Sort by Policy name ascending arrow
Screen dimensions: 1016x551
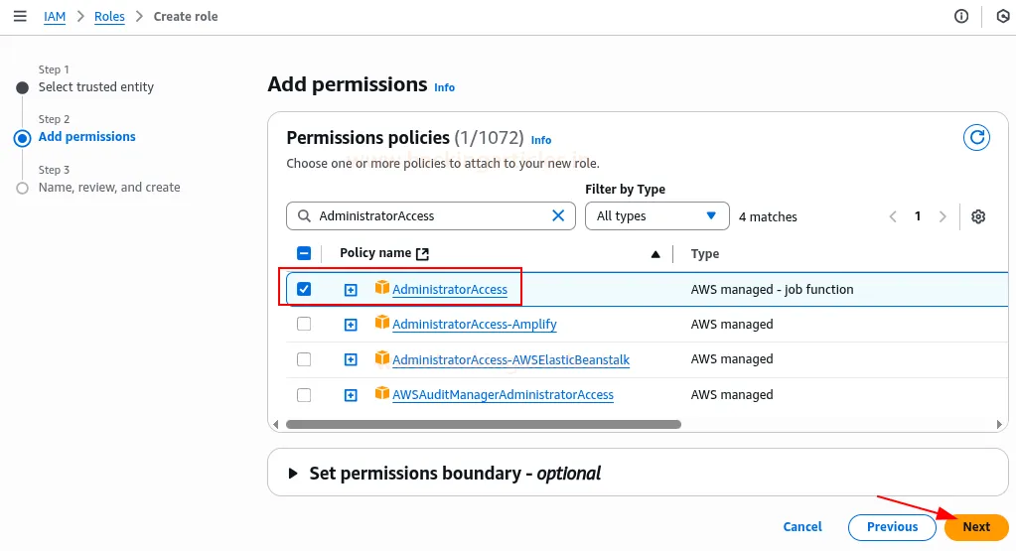(655, 254)
